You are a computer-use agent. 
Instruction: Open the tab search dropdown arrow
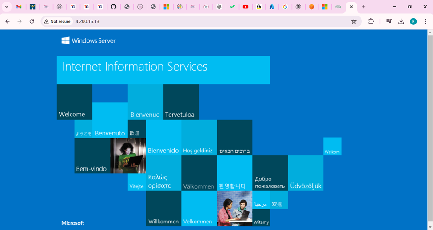(7, 7)
